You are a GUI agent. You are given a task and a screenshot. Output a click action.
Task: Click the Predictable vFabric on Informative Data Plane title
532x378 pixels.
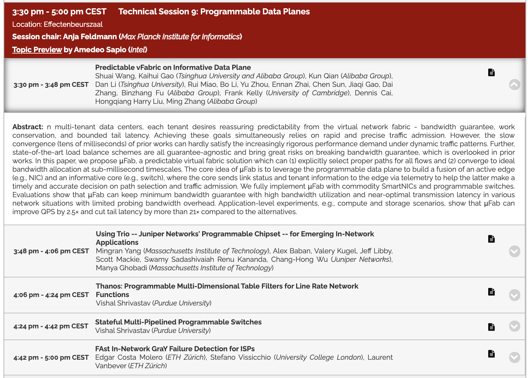tap(173, 68)
